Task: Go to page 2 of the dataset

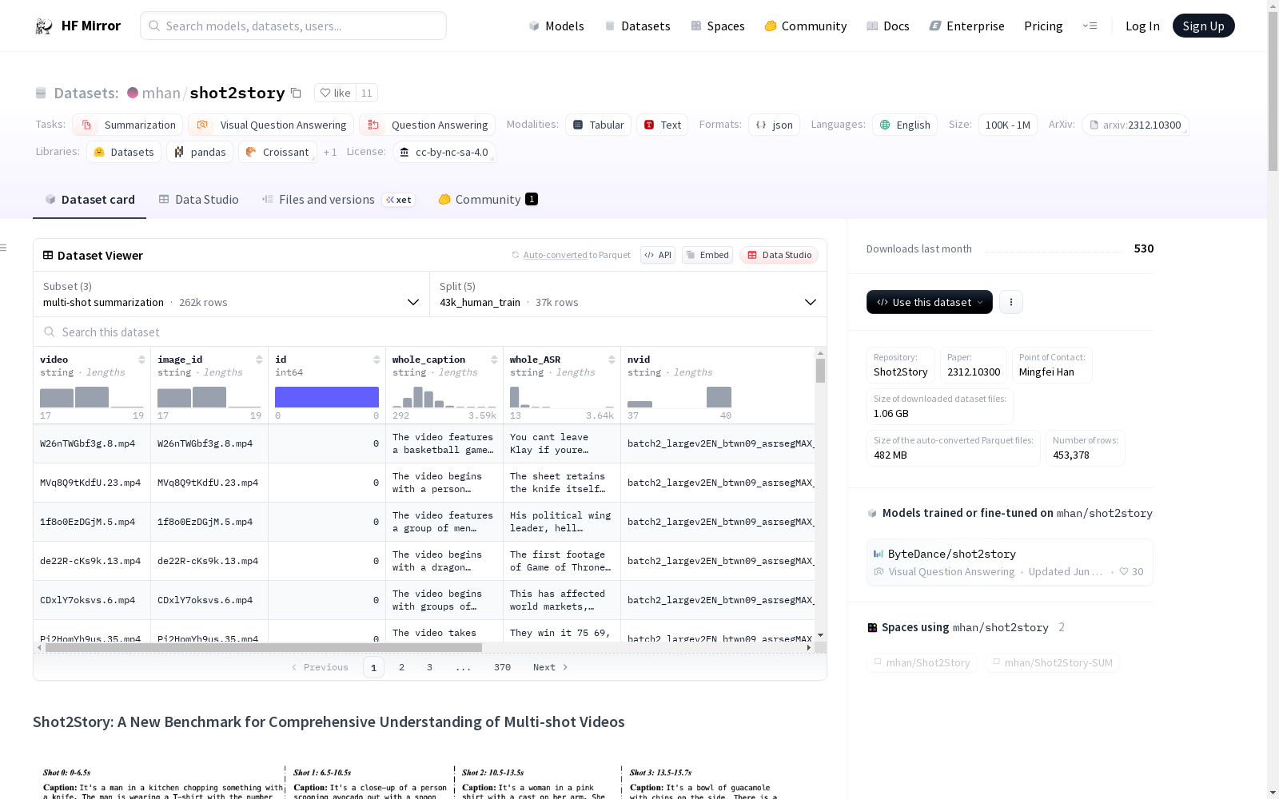Action: (x=401, y=667)
